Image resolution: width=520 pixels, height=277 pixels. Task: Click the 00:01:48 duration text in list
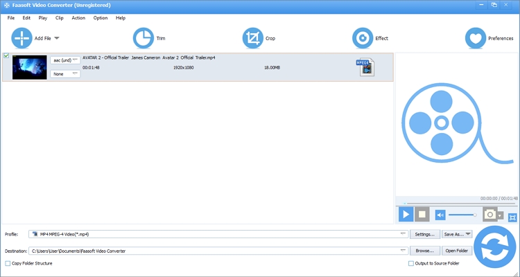pyautogui.click(x=91, y=68)
